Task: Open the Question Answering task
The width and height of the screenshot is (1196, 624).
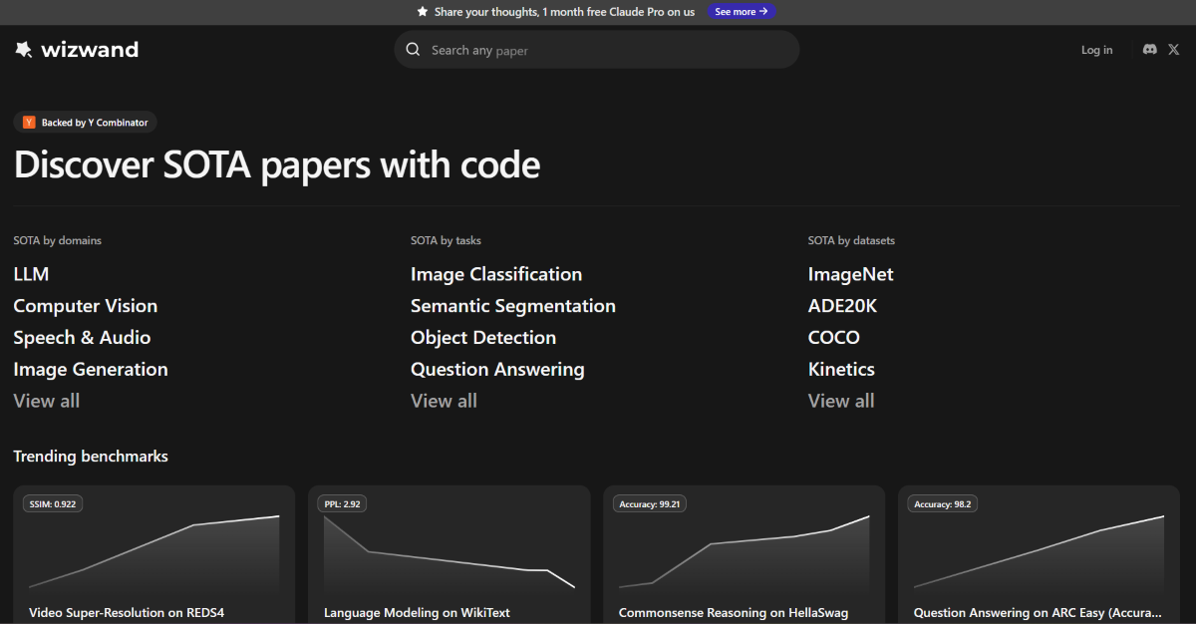Action: tap(497, 370)
